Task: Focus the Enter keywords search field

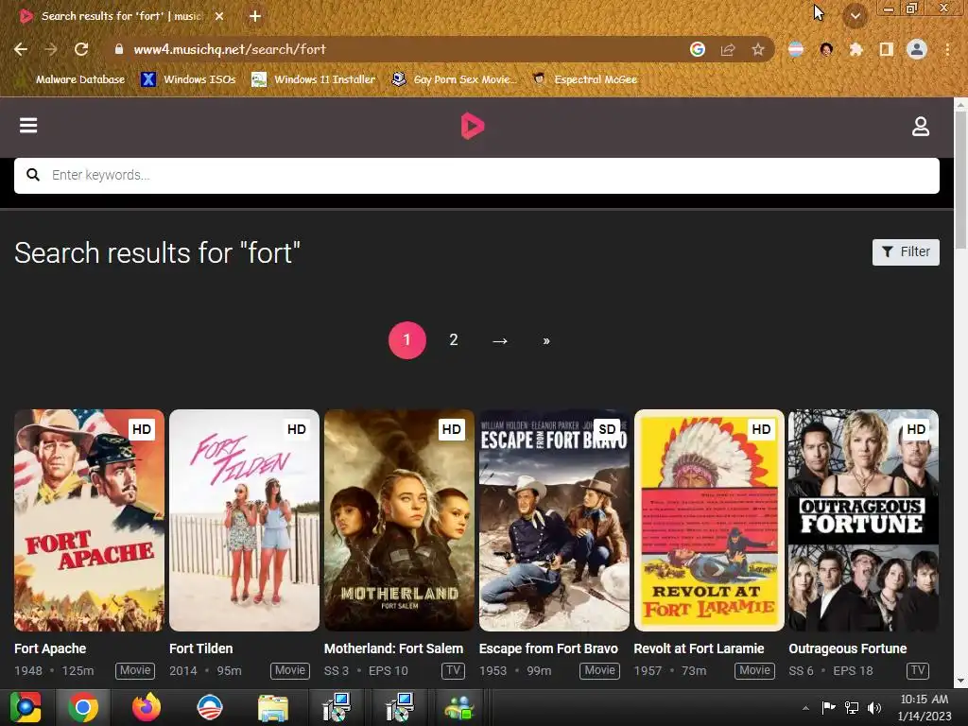Action: [x=476, y=175]
